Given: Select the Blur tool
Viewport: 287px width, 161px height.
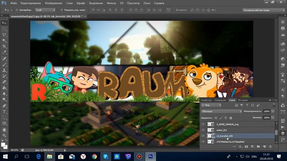Looking at the screenshot, I should (x=4, y=93).
